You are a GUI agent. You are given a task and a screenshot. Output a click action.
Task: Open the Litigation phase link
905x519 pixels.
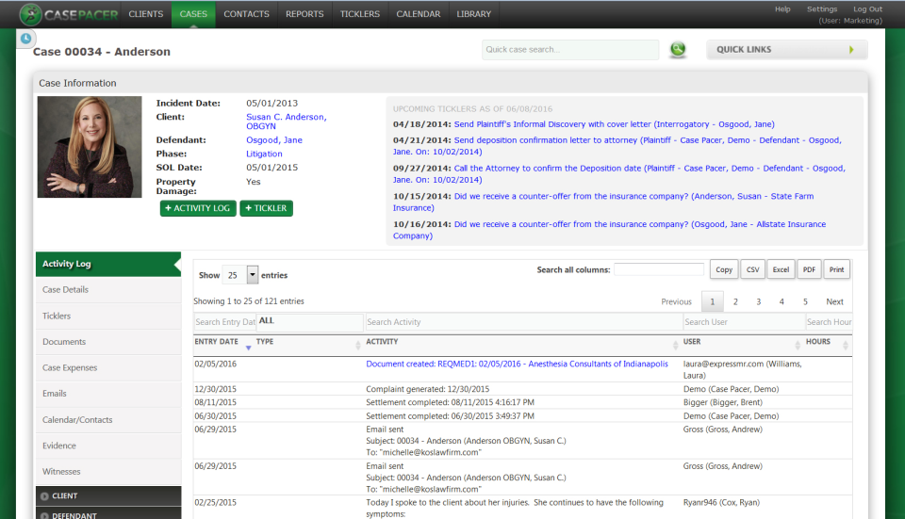click(264, 154)
